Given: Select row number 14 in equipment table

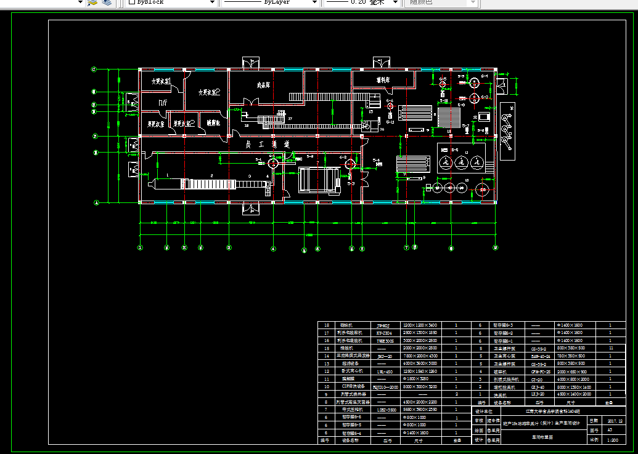Looking at the screenshot, I should 326,356.
